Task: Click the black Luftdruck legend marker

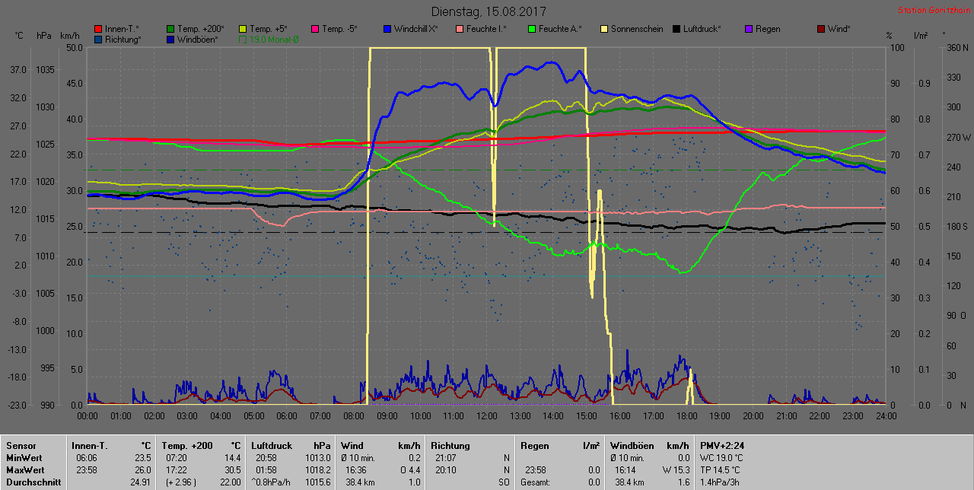Action: (x=676, y=29)
